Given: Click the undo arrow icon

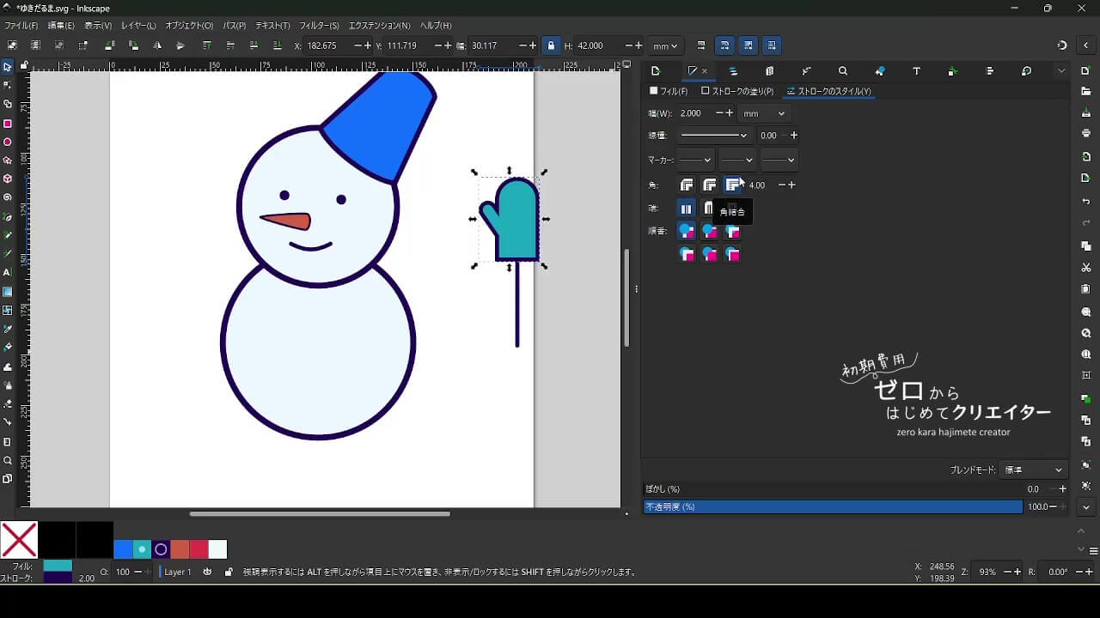Looking at the screenshot, I should click(x=1086, y=202).
